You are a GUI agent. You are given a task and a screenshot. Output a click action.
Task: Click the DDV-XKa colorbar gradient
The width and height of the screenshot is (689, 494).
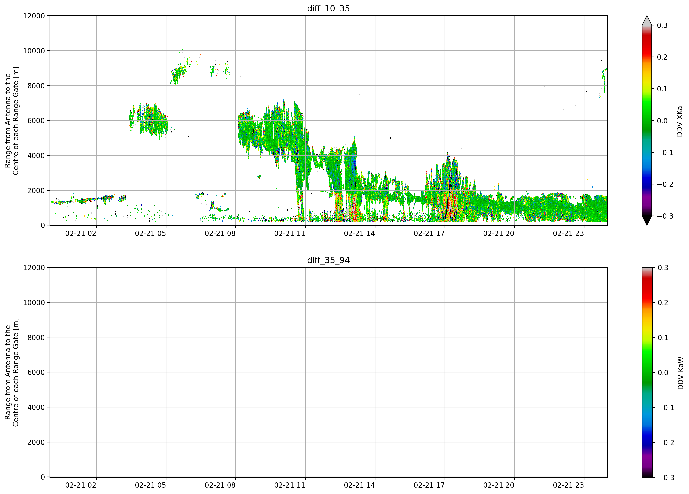(647, 121)
